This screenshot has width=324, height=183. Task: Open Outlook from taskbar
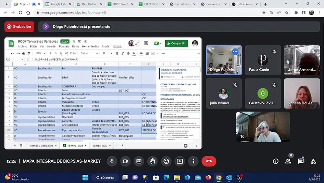click(x=229, y=177)
